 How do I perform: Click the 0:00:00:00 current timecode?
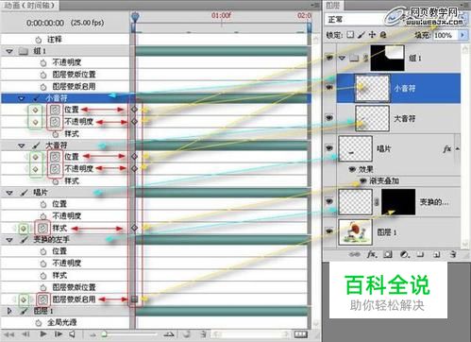(x=45, y=23)
